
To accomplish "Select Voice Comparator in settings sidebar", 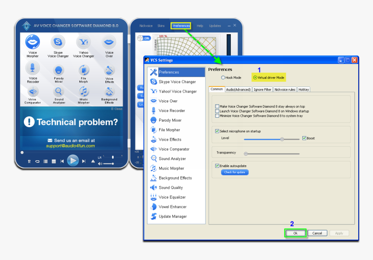I will coord(177,149).
